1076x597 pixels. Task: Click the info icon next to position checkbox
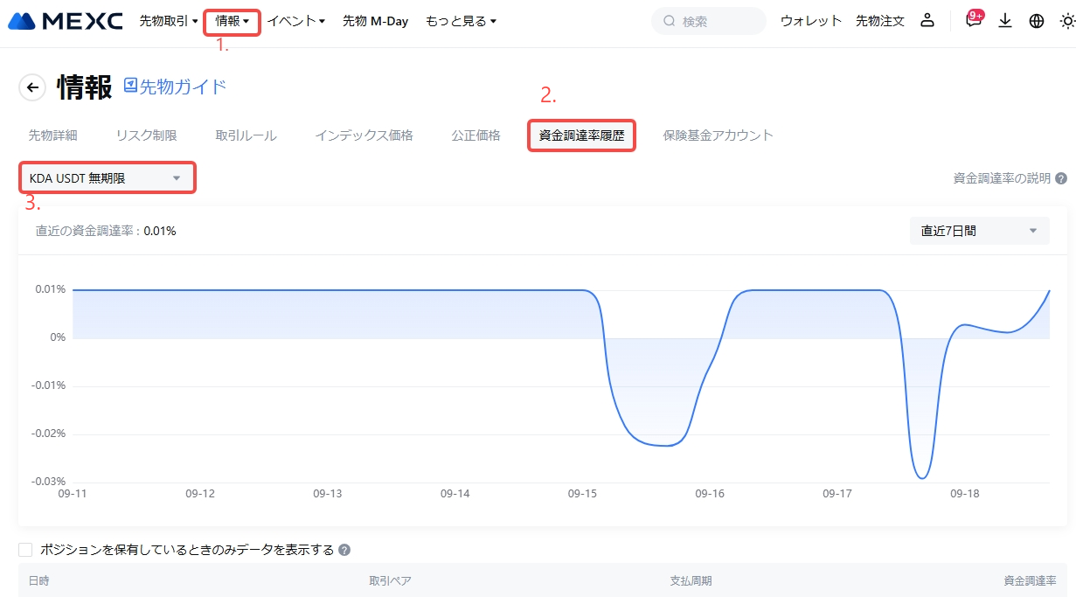pos(344,551)
